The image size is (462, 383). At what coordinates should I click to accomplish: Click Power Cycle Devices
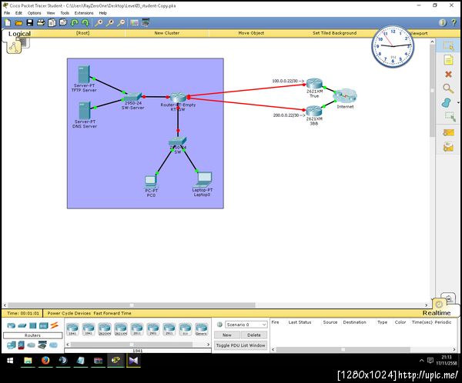point(69,313)
